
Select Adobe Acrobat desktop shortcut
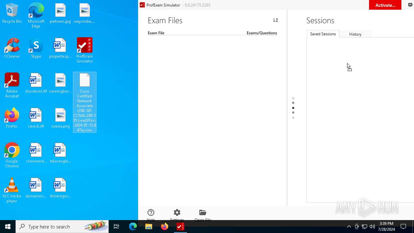coord(12,85)
